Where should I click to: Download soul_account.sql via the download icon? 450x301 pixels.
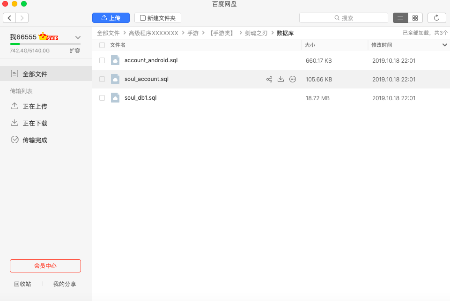point(281,80)
